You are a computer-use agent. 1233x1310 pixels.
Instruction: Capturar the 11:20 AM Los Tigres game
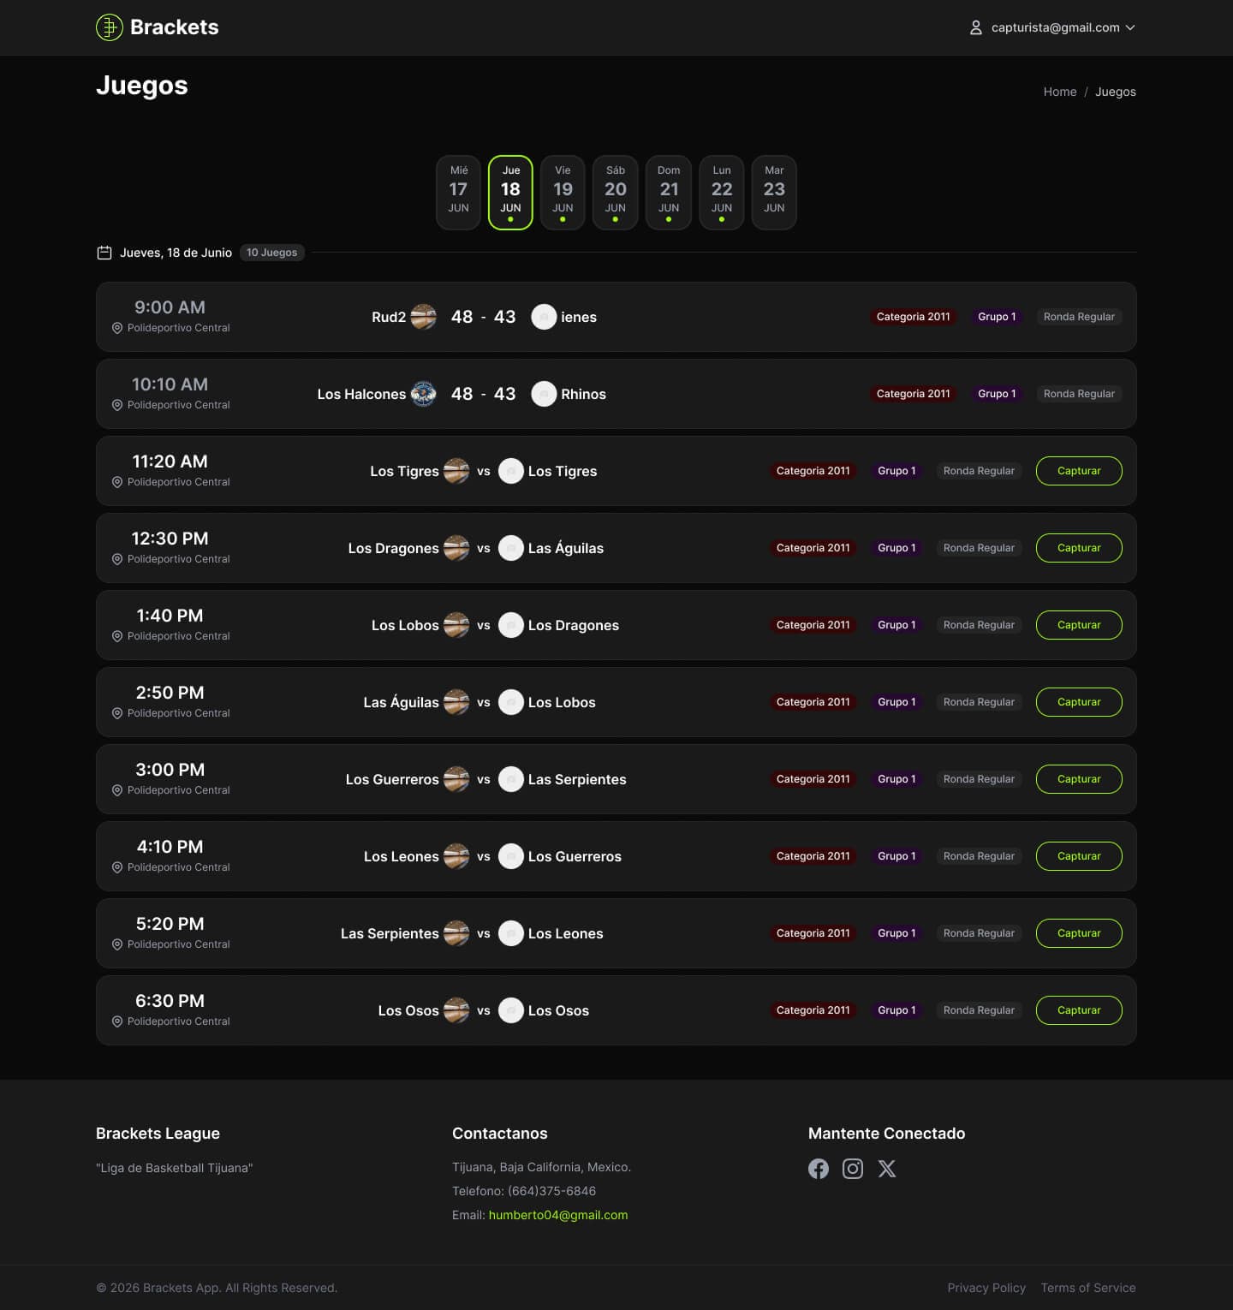coord(1079,471)
